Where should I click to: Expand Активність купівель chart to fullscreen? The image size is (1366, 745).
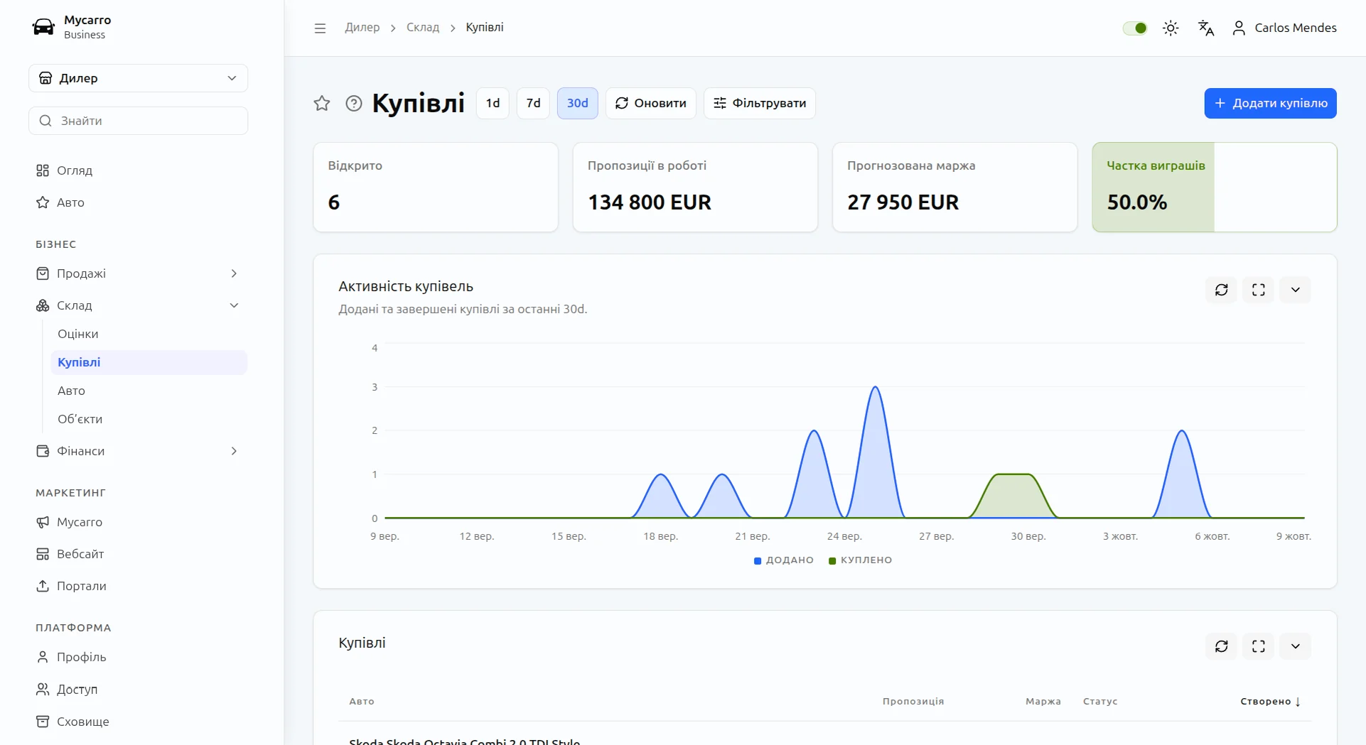(1258, 290)
